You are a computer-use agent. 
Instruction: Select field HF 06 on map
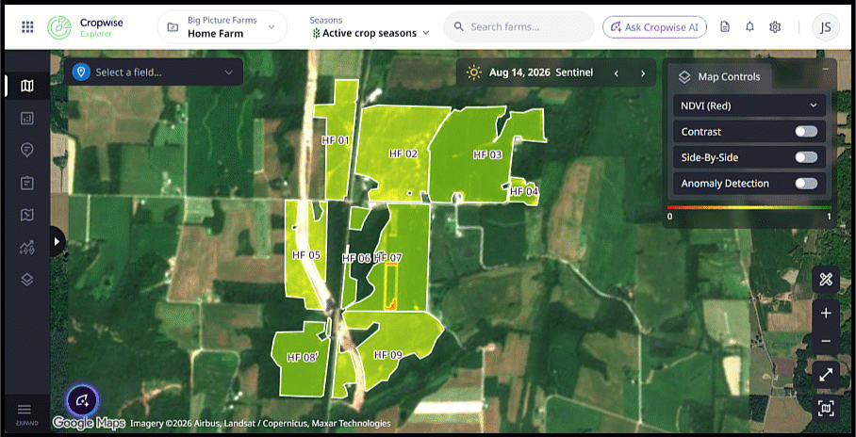356,259
